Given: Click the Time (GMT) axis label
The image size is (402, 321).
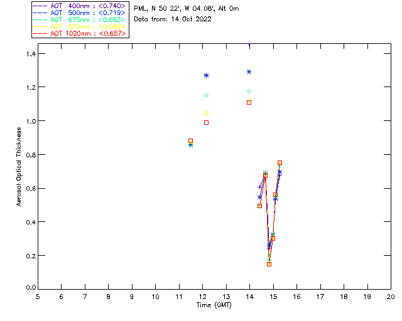Looking at the screenshot, I should pyautogui.click(x=214, y=305).
